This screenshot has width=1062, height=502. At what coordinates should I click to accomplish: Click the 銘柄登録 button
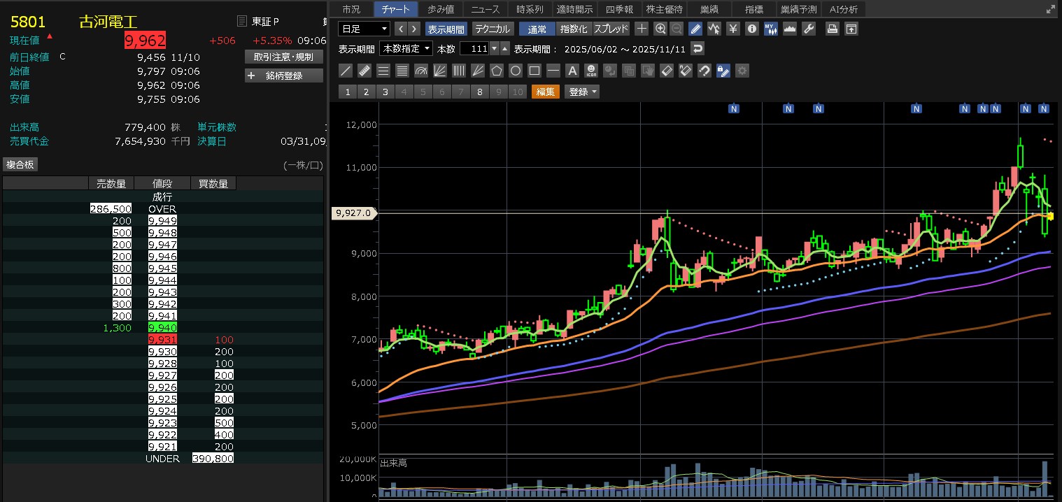pyautogui.click(x=284, y=76)
